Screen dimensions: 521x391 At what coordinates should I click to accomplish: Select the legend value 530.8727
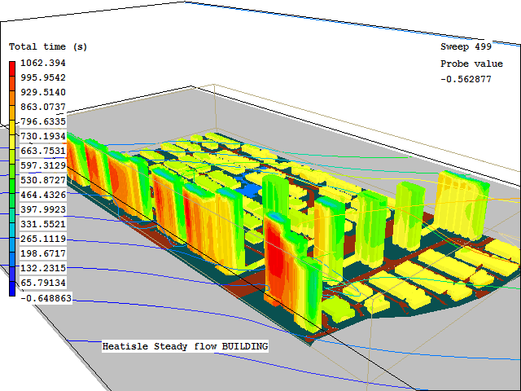(x=42, y=180)
